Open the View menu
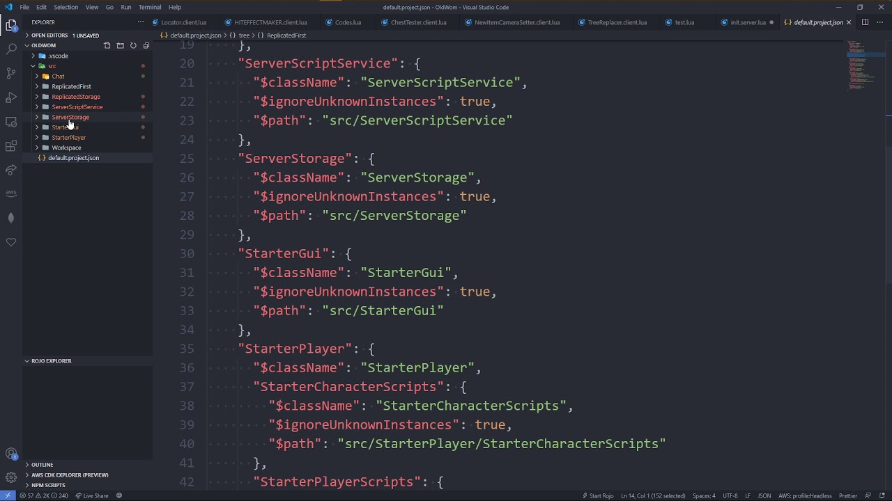The height and width of the screenshot is (501, 892). coord(92,7)
